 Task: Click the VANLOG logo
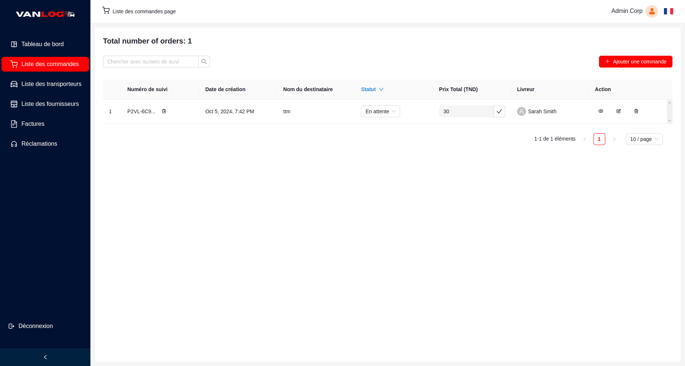(45, 14)
